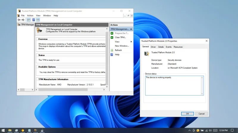Click the TPM Management taskbar icon with key
238x133 pixels.
pyautogui.click(x=35, y=130)
